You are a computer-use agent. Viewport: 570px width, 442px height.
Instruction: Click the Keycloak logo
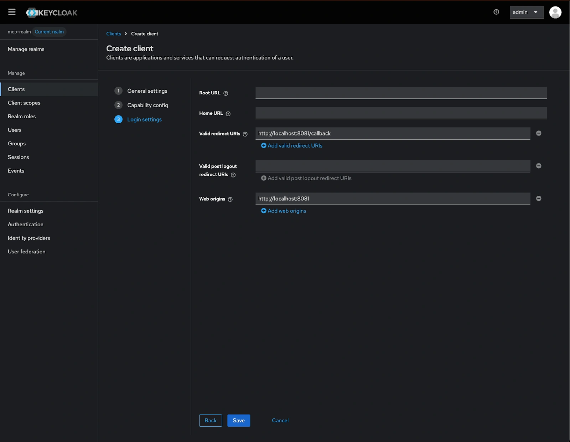click(52, 12)
